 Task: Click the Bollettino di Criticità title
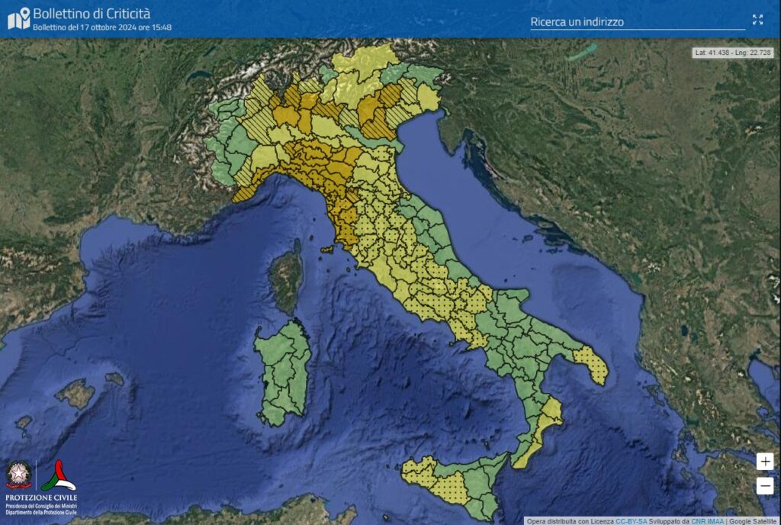(92, 14)
